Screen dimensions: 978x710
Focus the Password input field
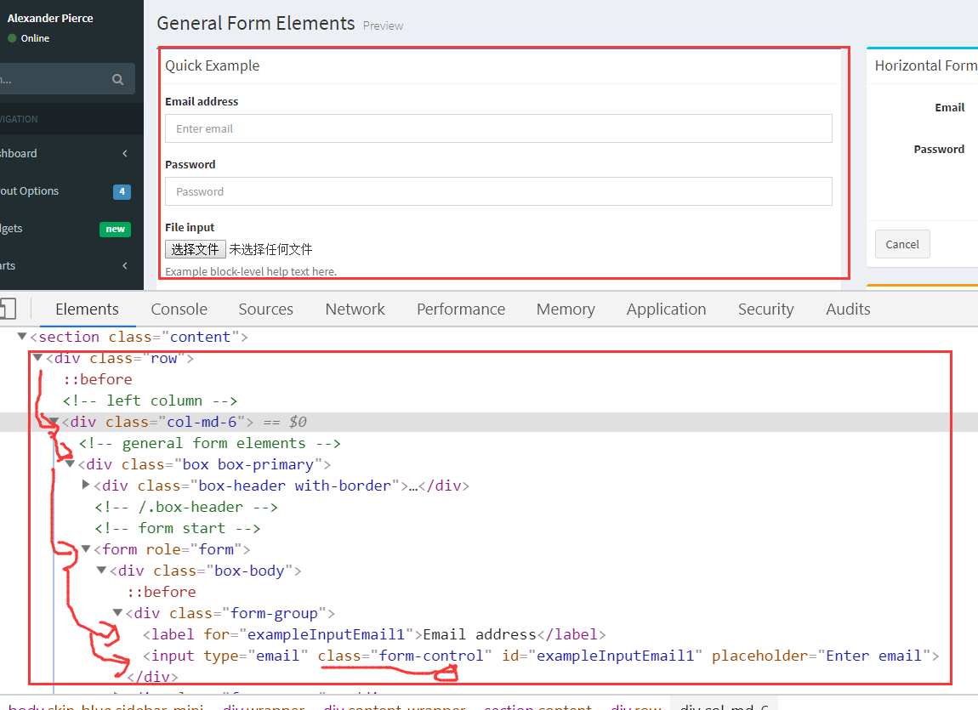498,191
